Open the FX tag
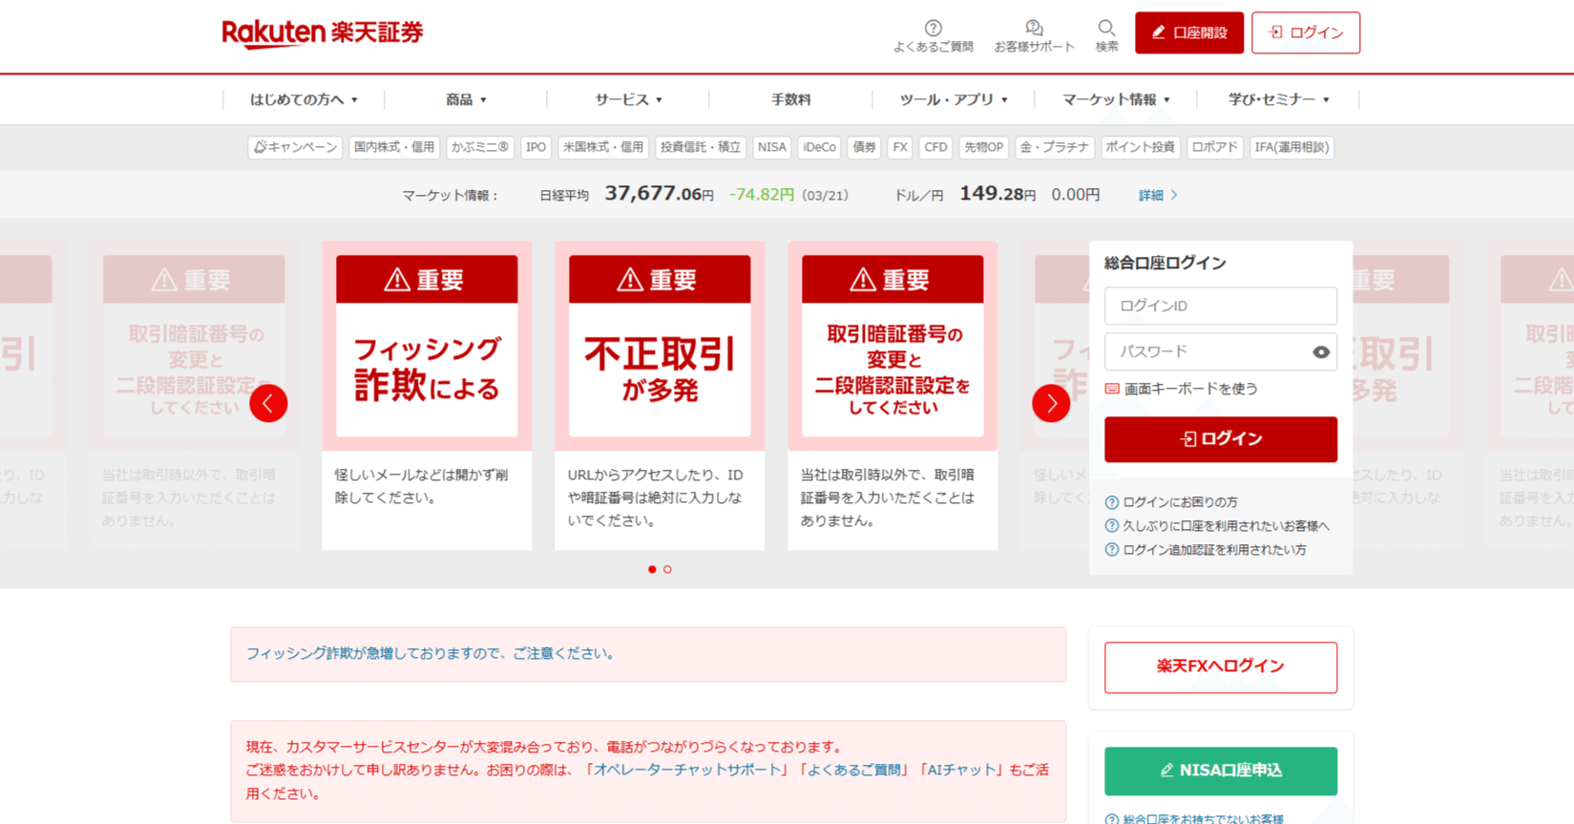 (x=900, y=147)
